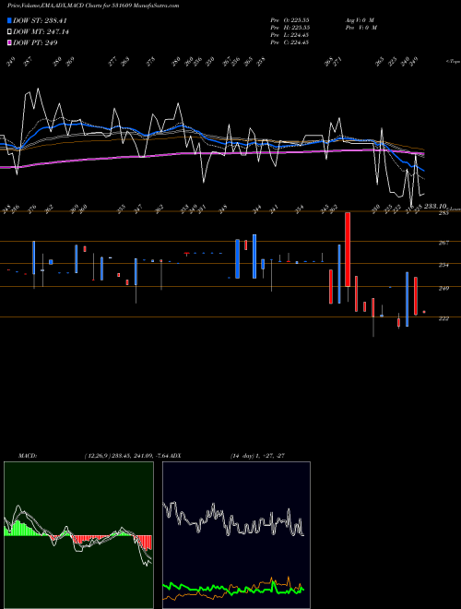The width and height of the screenshot is (461, 609).
Task: Click the ADX (14 day) values header
Action: pyautogui.click(x=258, y=456)
